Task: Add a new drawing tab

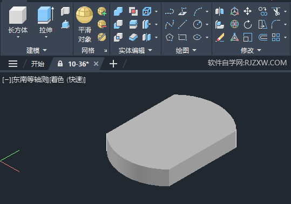Action: tap(113, 64)
